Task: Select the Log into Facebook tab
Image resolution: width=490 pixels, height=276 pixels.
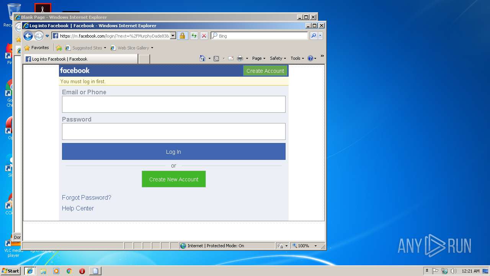Action: pos(81,59)
